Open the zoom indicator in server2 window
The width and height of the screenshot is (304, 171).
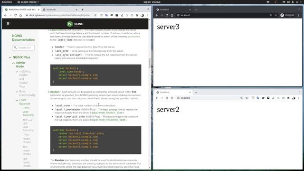pos(241,98)
